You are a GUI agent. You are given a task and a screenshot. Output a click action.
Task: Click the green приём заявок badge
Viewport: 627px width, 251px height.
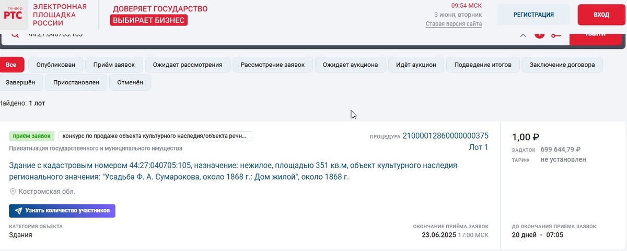click(32, 136)
